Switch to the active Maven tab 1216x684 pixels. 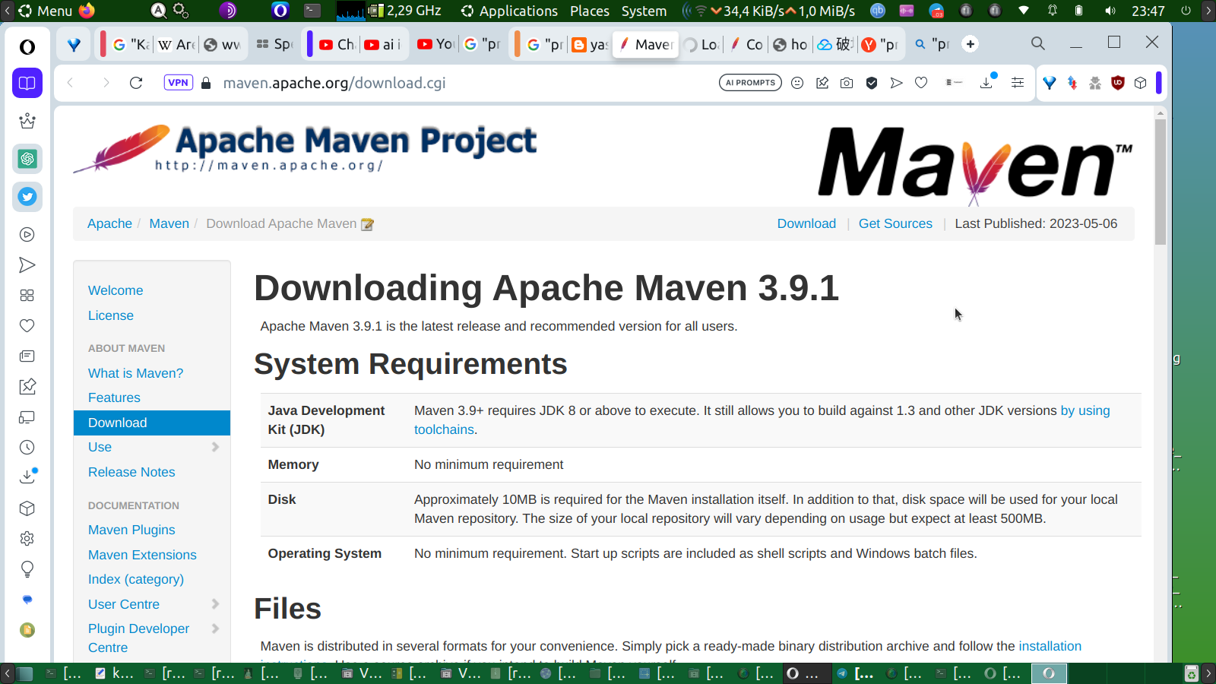(x=646, y=44)
